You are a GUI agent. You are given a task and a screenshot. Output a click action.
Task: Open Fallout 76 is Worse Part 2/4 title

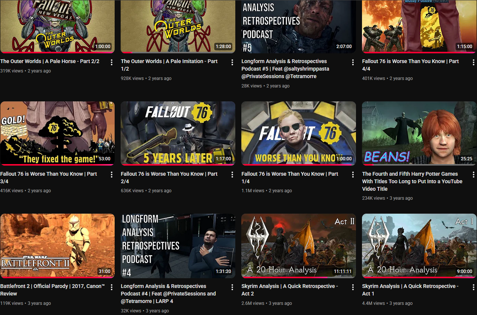pos(169,178)
